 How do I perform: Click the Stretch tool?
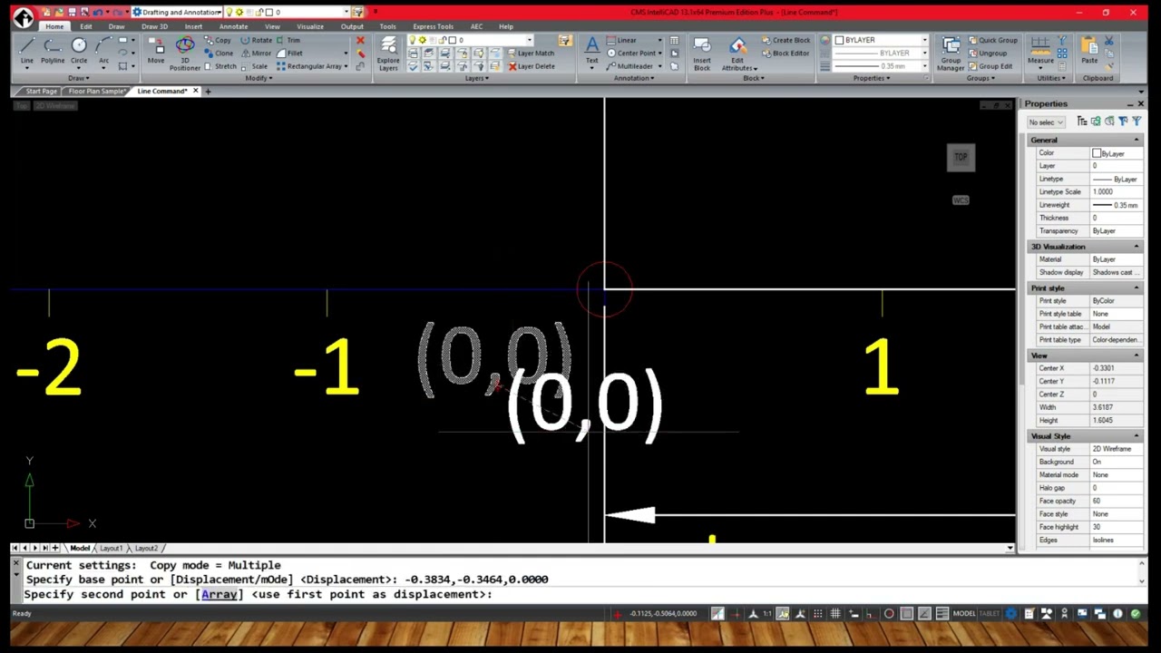220,66
